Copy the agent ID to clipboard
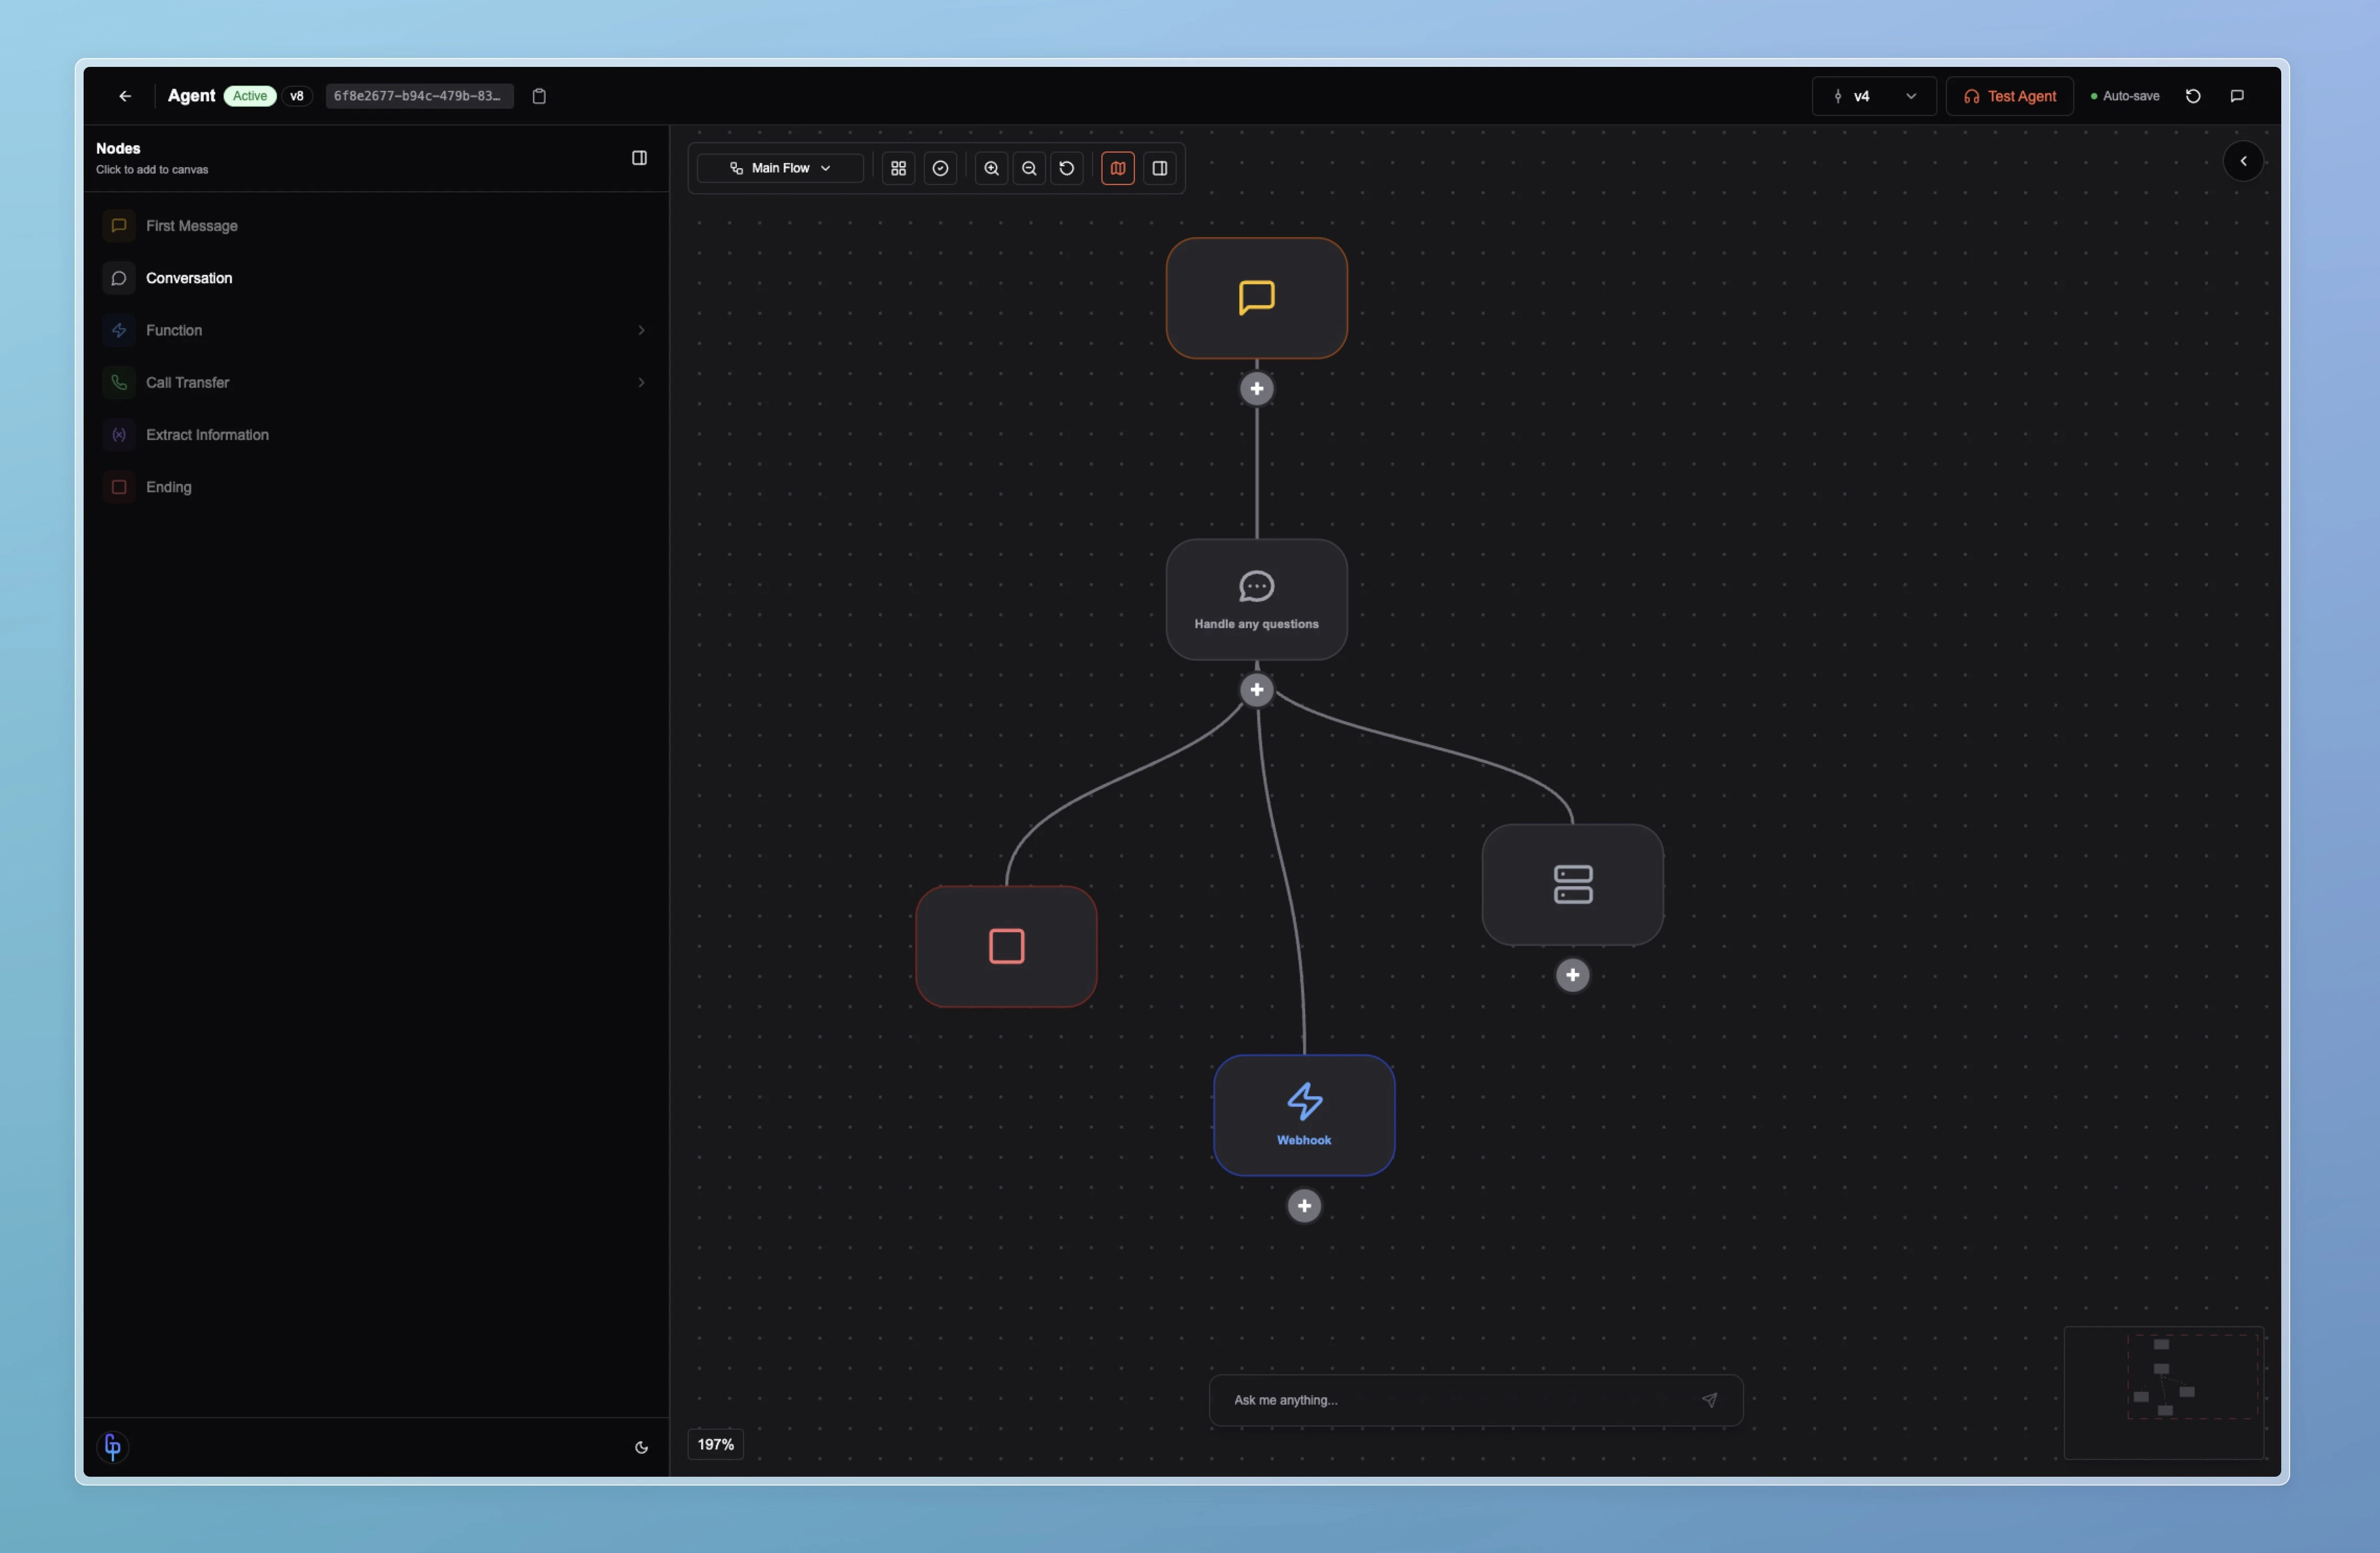Viewport: 2380px width, 1553px height. (539, 96)
